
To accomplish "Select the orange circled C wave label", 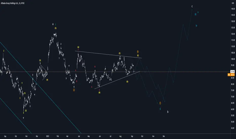I will tap(160, 103).
